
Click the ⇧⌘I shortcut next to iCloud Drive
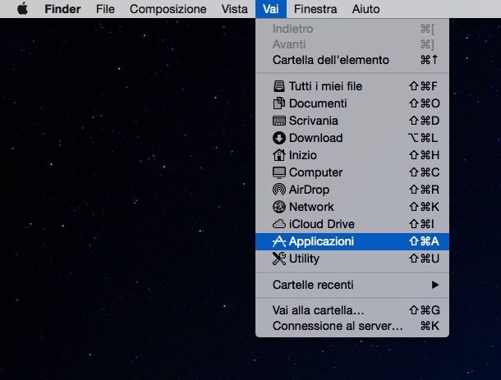421,224
